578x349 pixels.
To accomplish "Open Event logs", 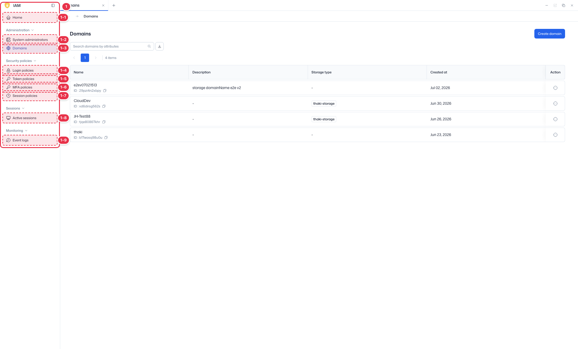I will click(x=30, y=140).
